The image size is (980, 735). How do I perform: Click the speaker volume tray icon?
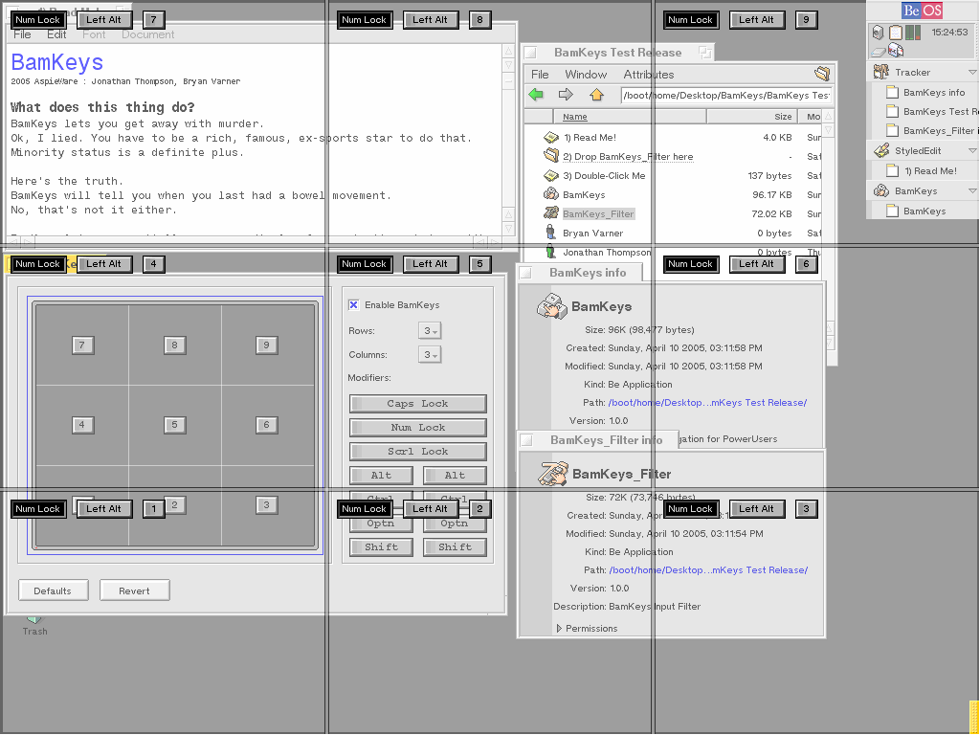[879, 33]
